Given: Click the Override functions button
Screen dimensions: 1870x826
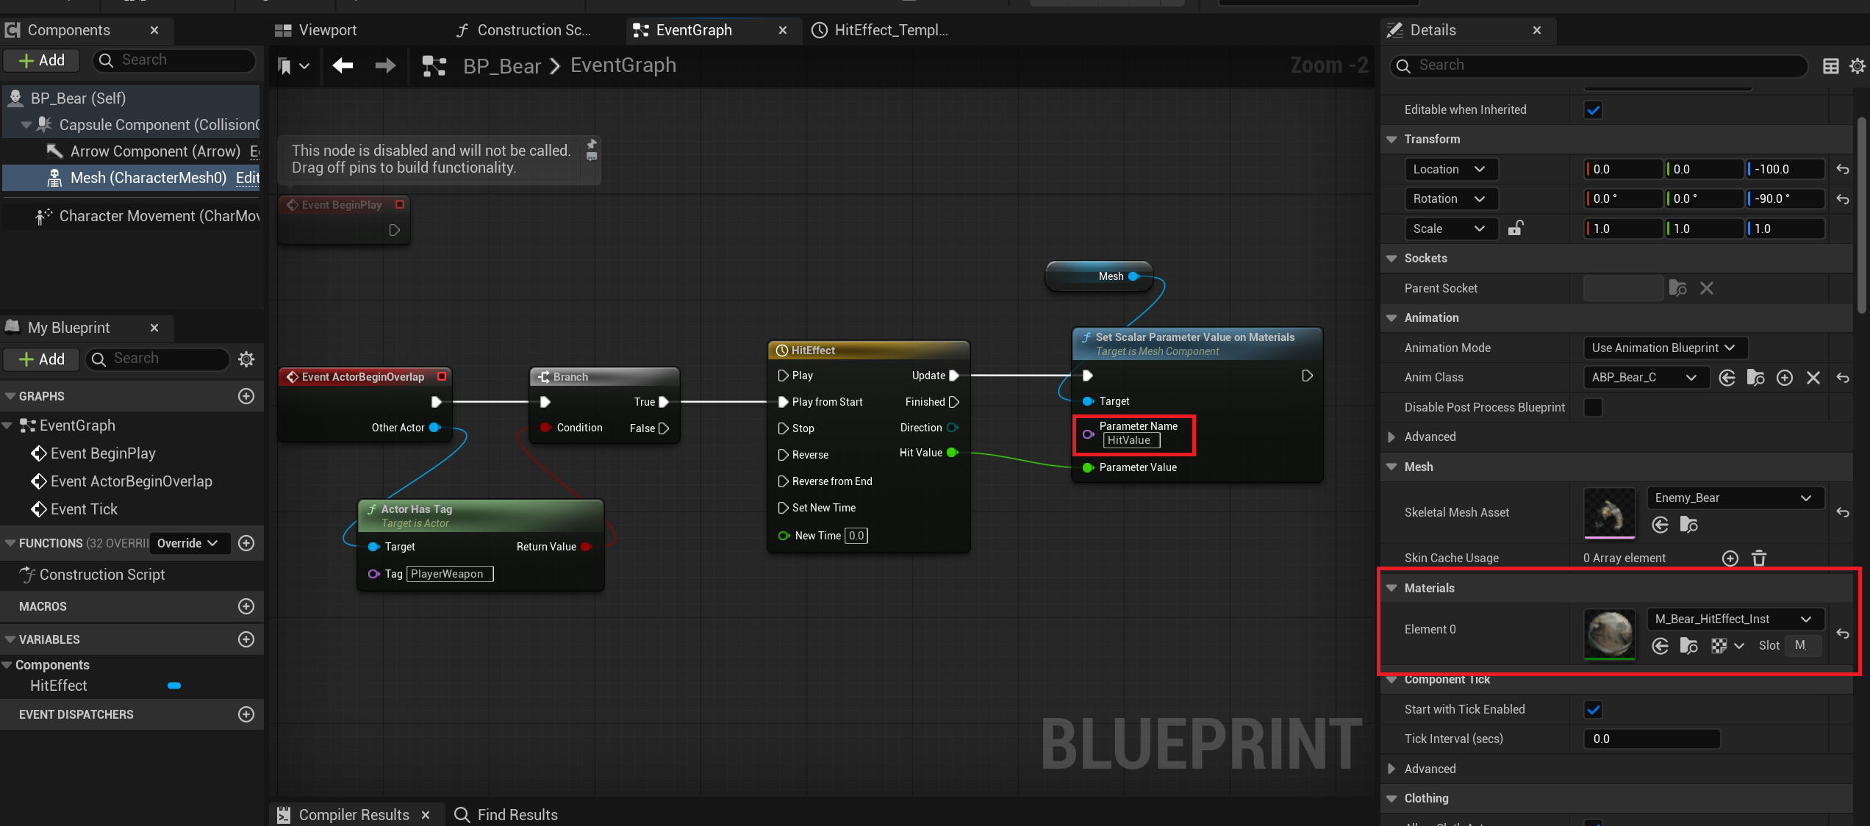Looking at the screenshot, I should click(187, 543).
